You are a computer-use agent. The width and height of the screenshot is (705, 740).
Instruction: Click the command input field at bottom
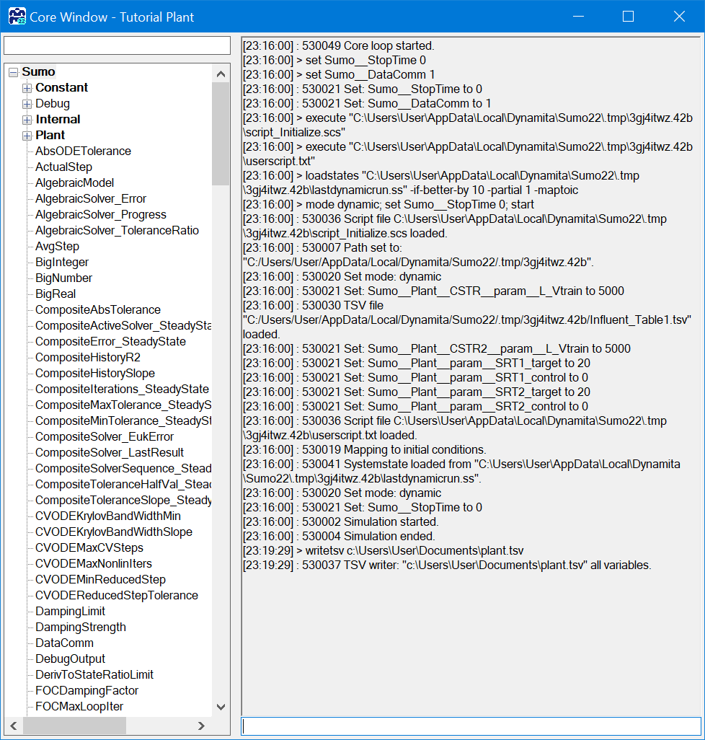click(470, 726)
